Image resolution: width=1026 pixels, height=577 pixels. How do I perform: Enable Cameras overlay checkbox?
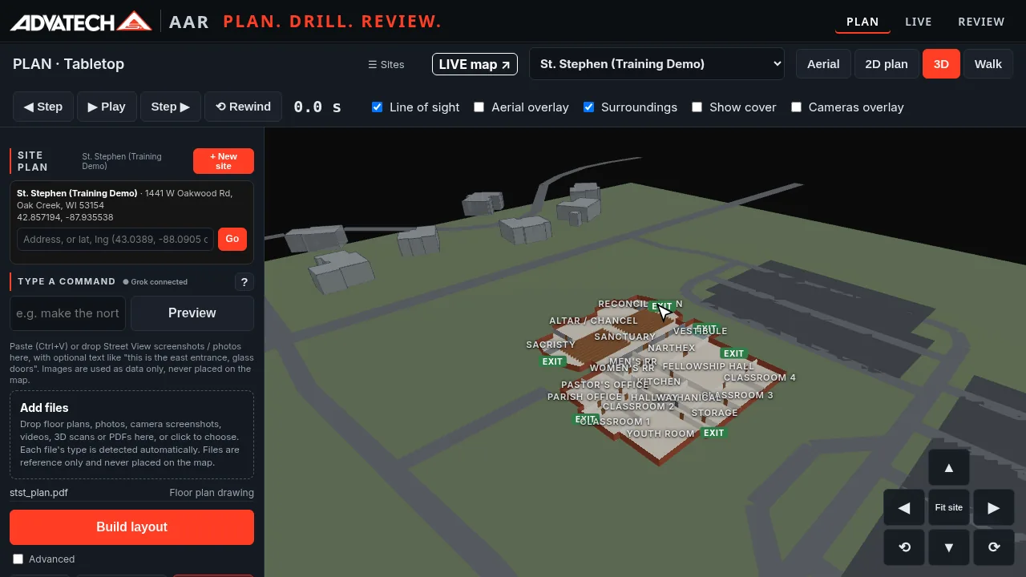(x=797, y=107)
